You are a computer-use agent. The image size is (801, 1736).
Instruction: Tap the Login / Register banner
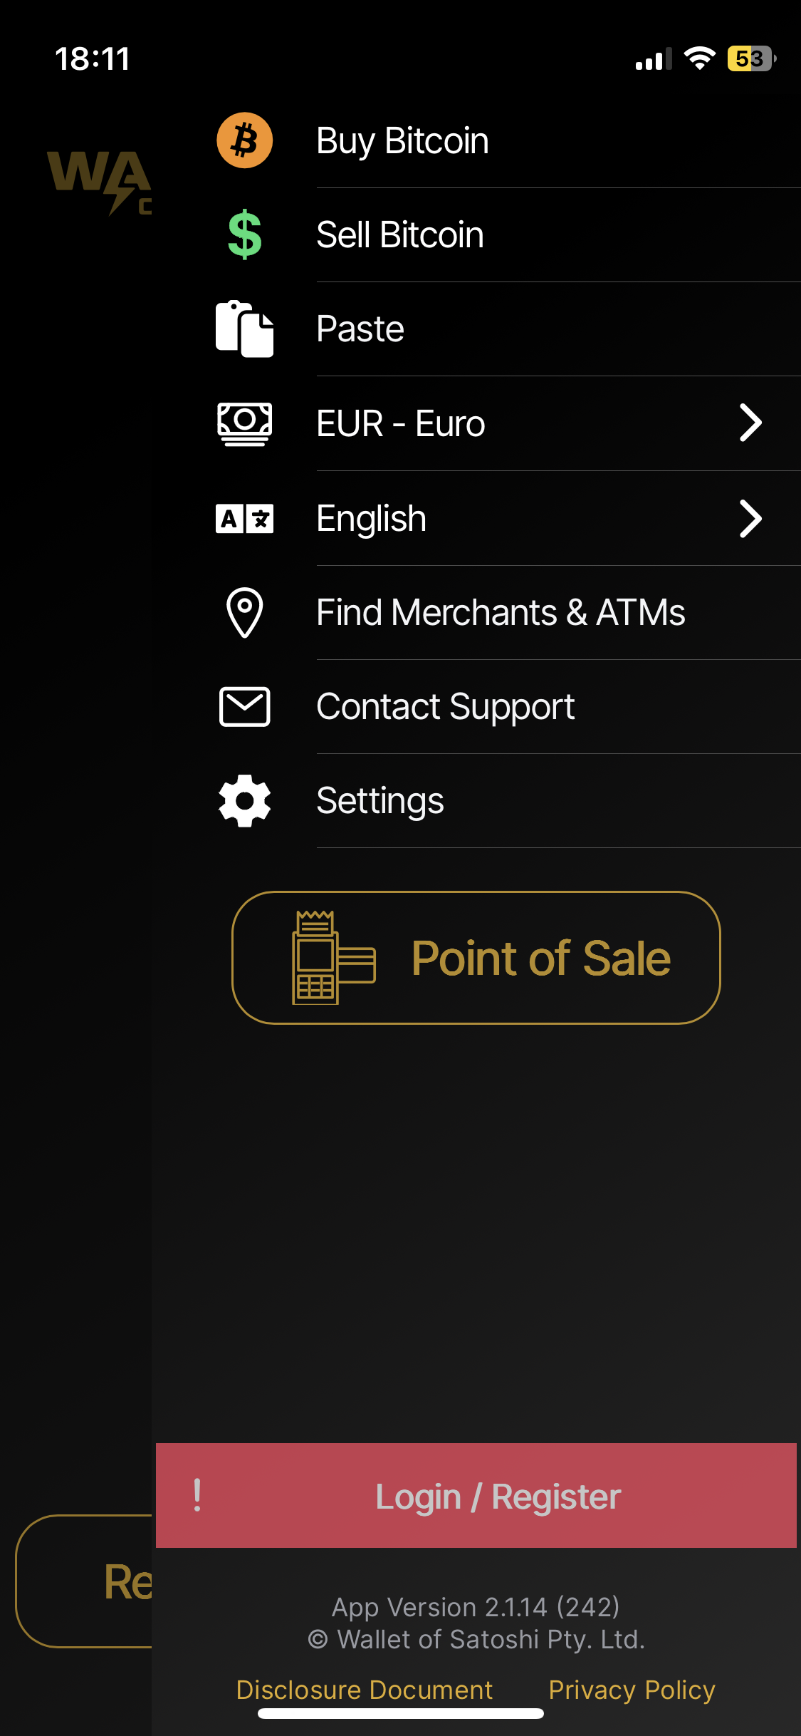tap(476, 1496)
